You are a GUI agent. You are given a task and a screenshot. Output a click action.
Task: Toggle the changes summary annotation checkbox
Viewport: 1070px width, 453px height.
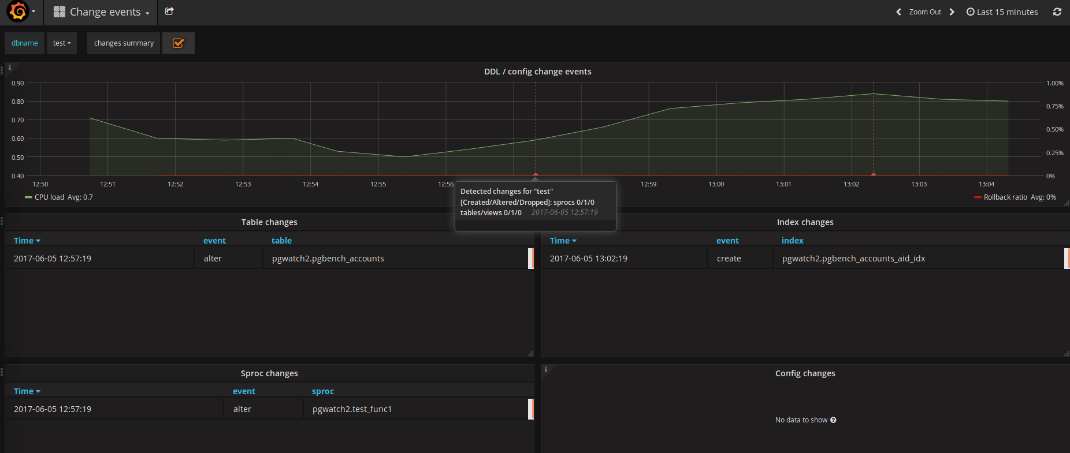tap(178, 43)
